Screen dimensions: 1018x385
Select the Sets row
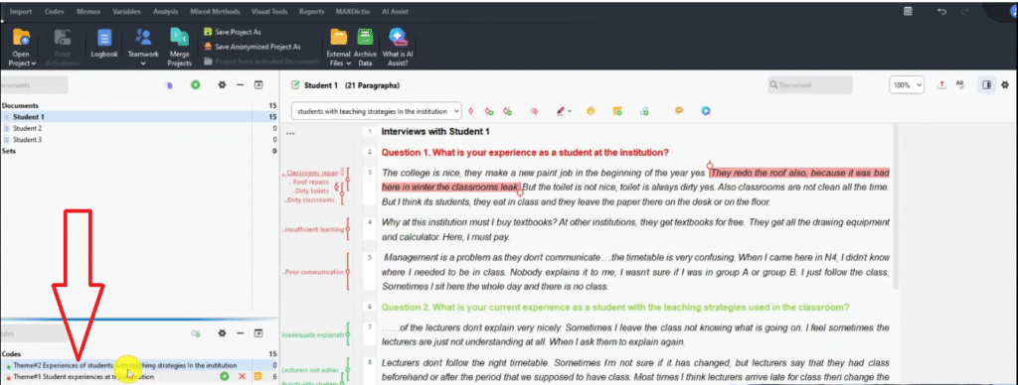point(139,151)
